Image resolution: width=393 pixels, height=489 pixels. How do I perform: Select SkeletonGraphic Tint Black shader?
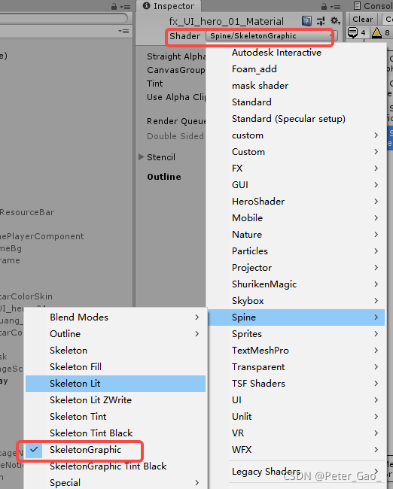[x=115, y=466]
